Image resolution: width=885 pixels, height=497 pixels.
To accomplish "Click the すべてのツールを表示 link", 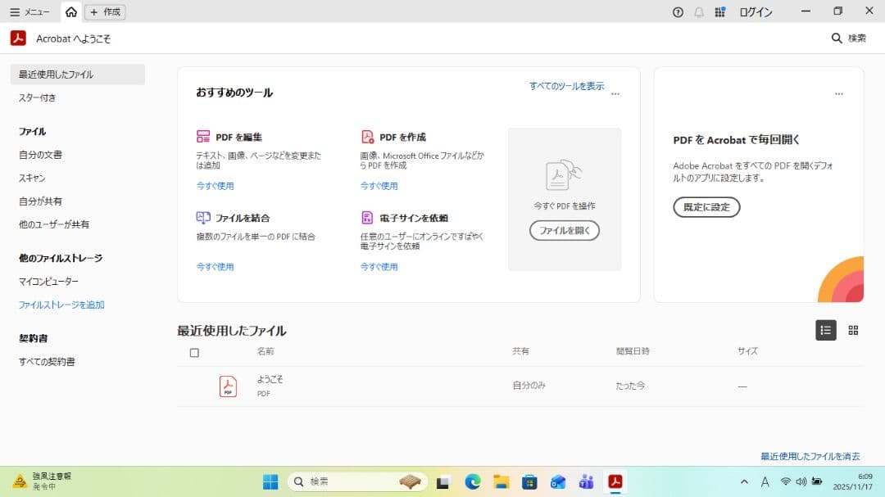I will coord(566,86).
